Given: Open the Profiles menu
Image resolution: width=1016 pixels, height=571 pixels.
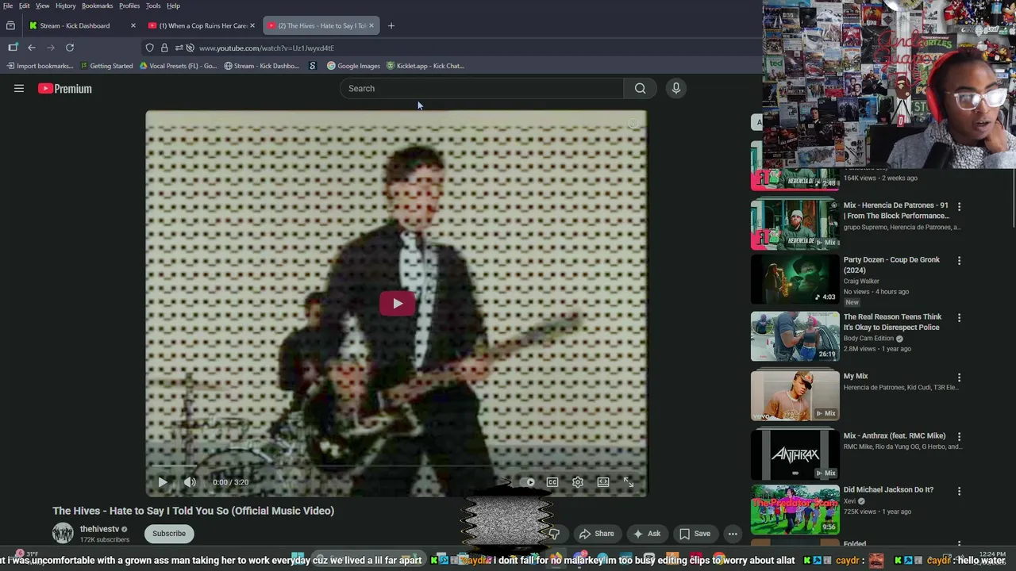Looking at the screenshot, I should click(x=129, y=6).
